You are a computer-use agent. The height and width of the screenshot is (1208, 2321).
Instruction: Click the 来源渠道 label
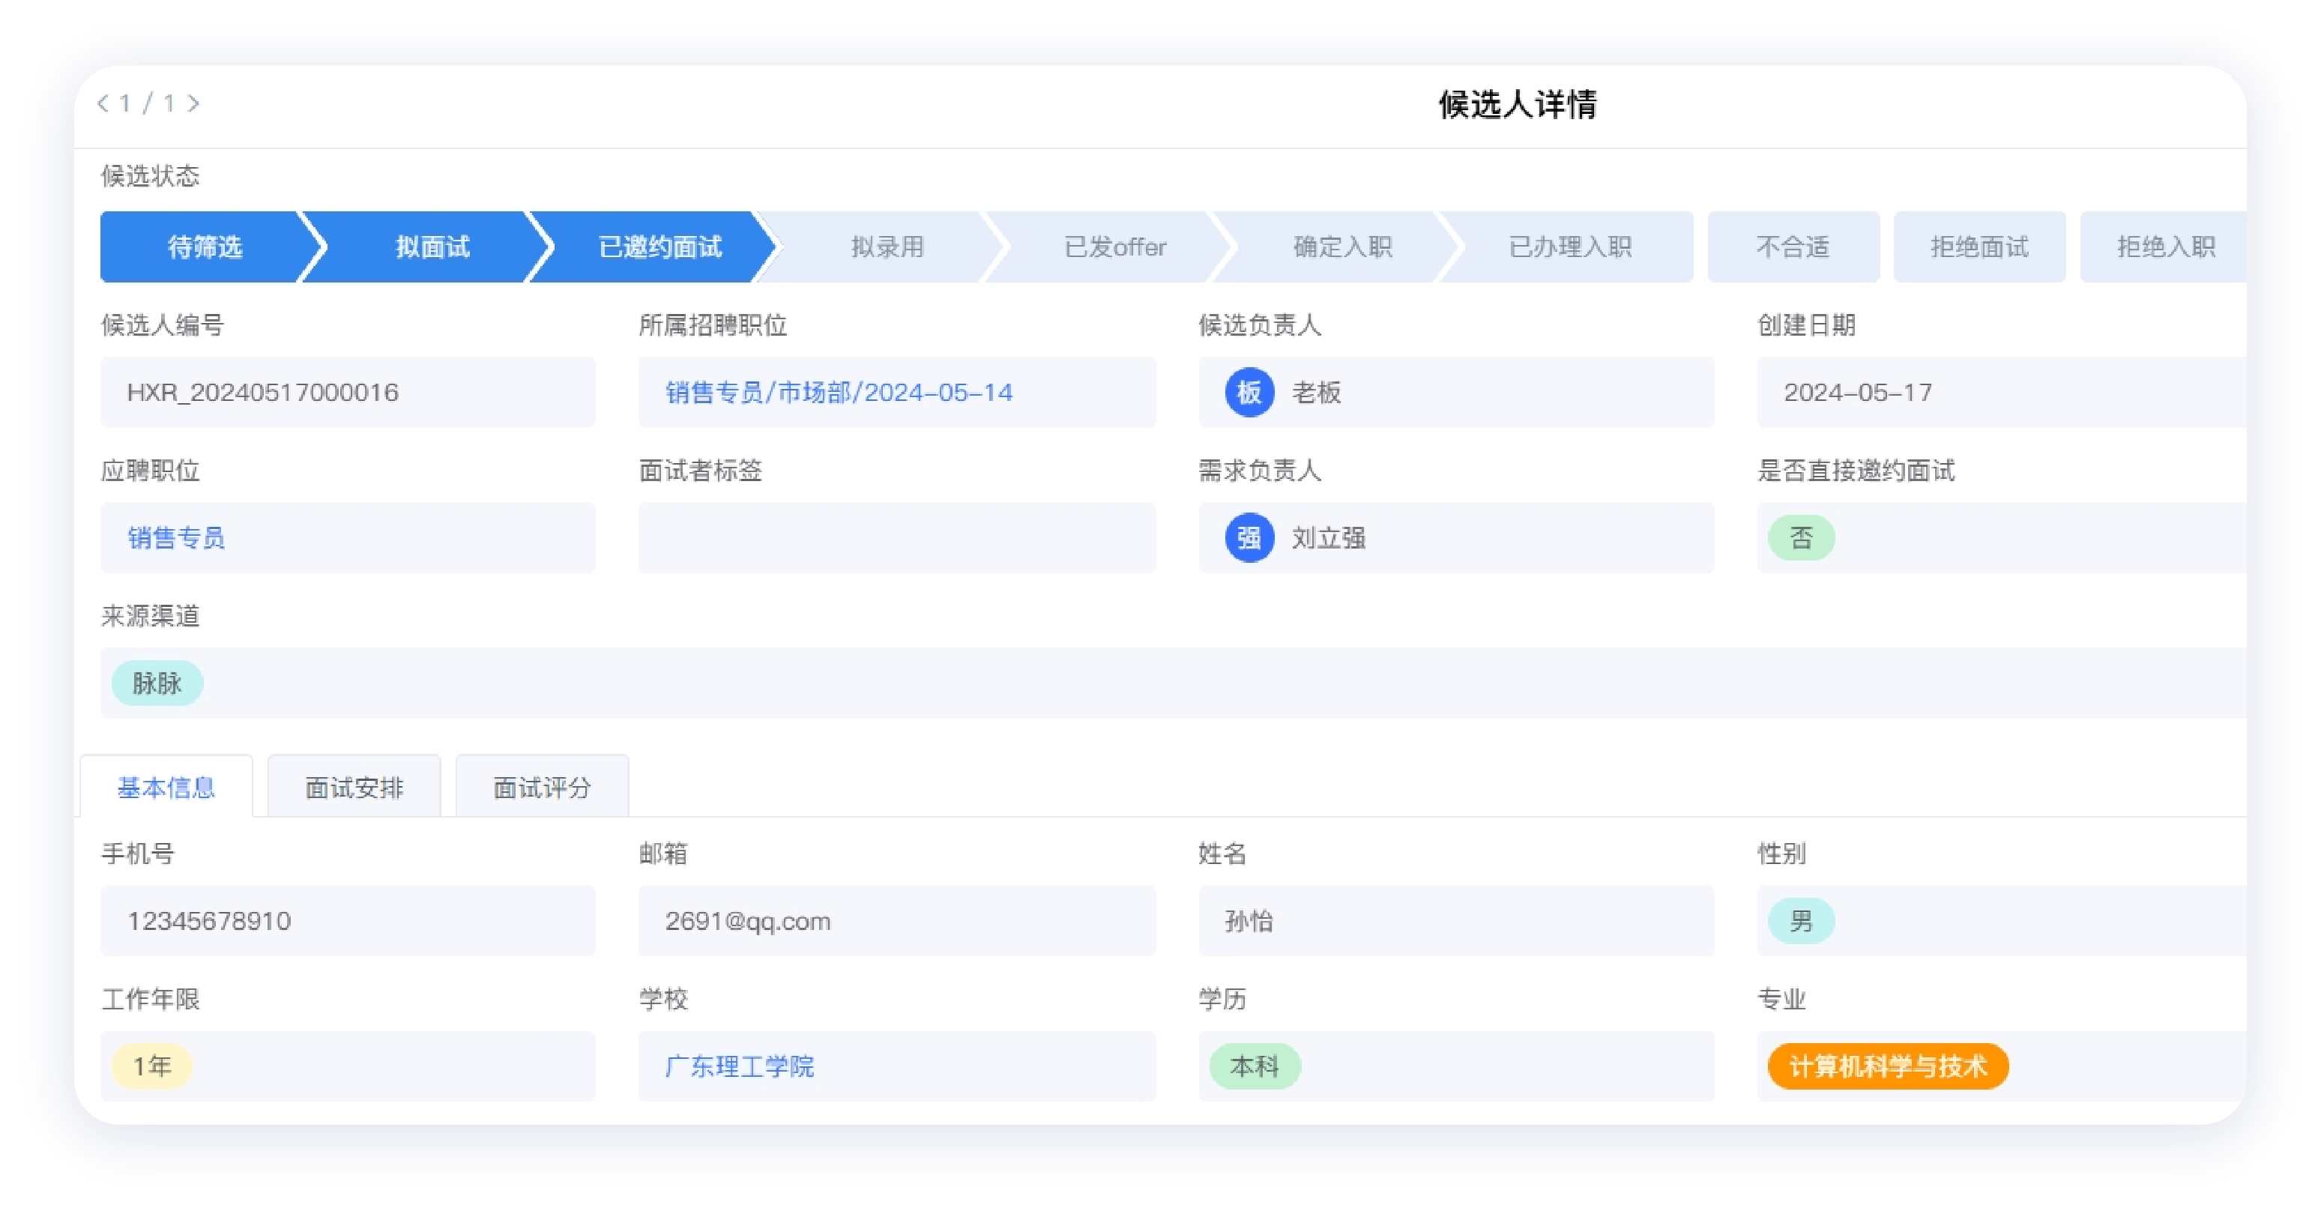click(150, 615)
